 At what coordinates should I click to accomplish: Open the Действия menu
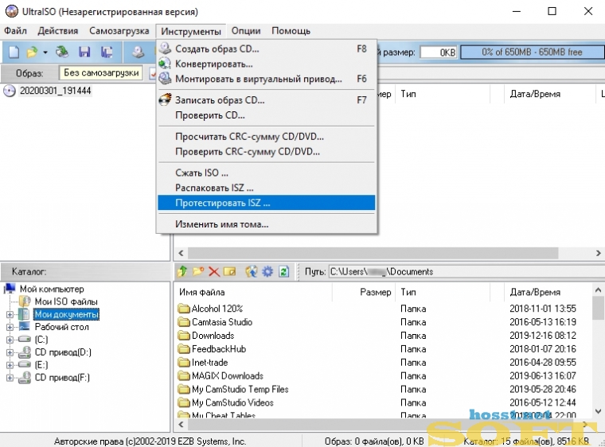click(58, 31)
